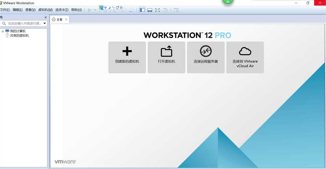The width and height of the screenshot is (326, 169).
Task: Click the Open a Virtual Machine (打开虚拟机) label
Action: [x=166, y=61]
